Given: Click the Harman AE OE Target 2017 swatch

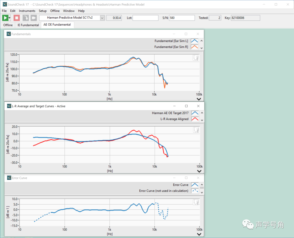Looking at the screenshot, I should (x=194, y=113).
